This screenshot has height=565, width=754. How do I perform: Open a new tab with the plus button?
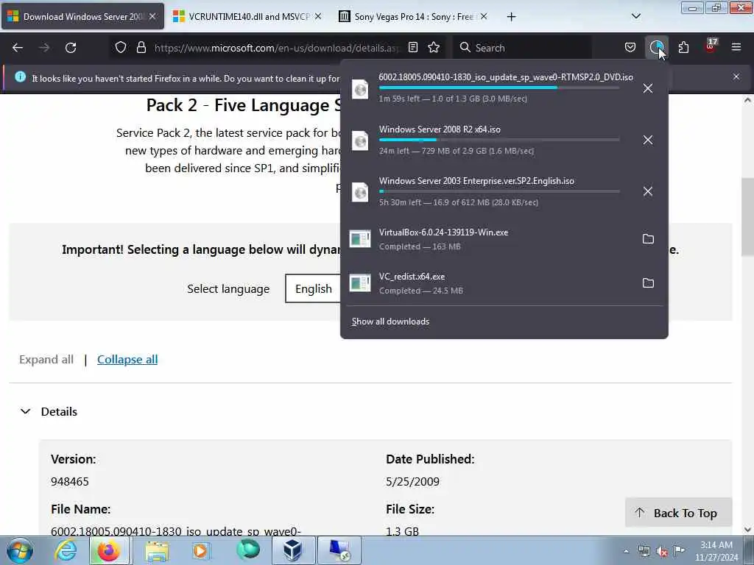pyautogui.click(x=511, y=17)
